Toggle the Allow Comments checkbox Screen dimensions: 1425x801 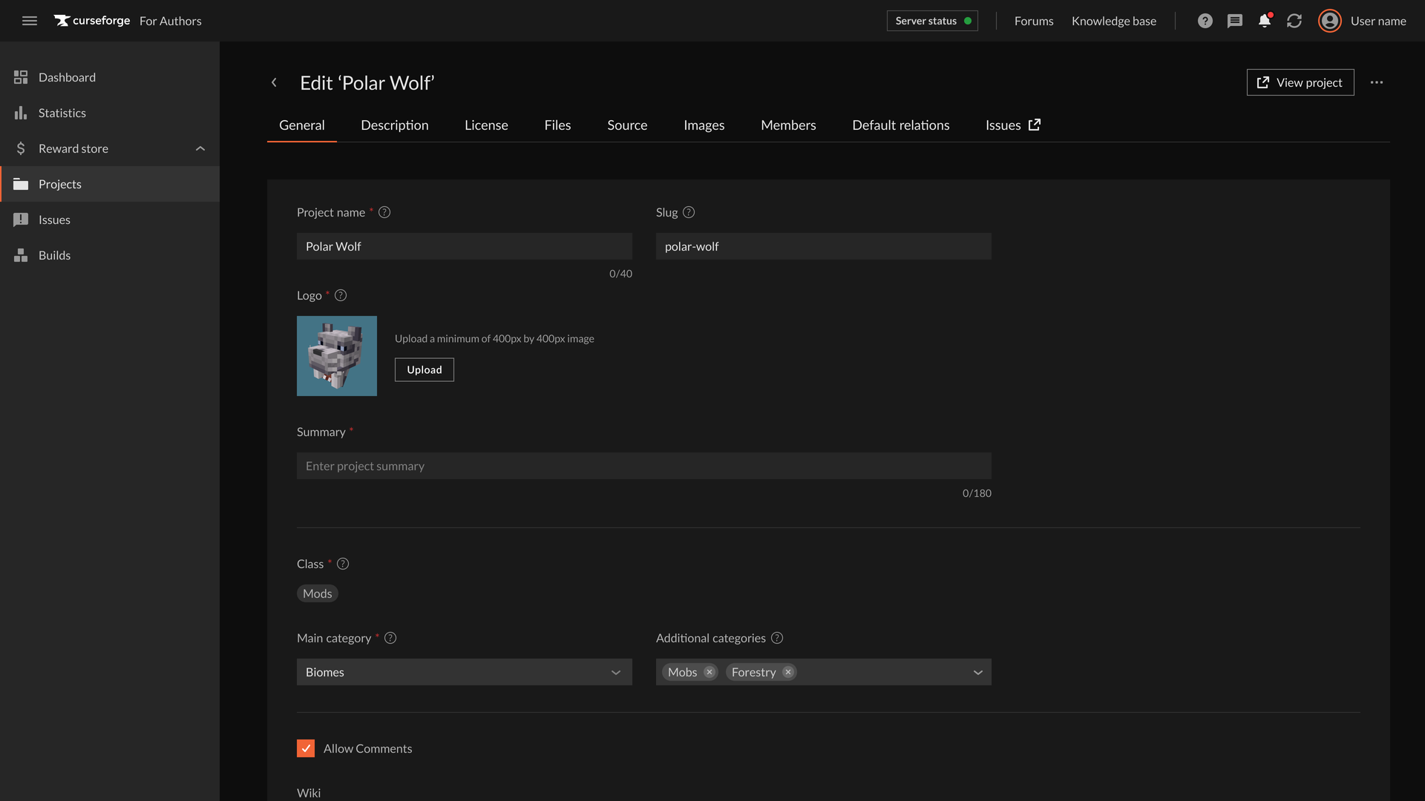pyautogui.click(x=306, y=748)
